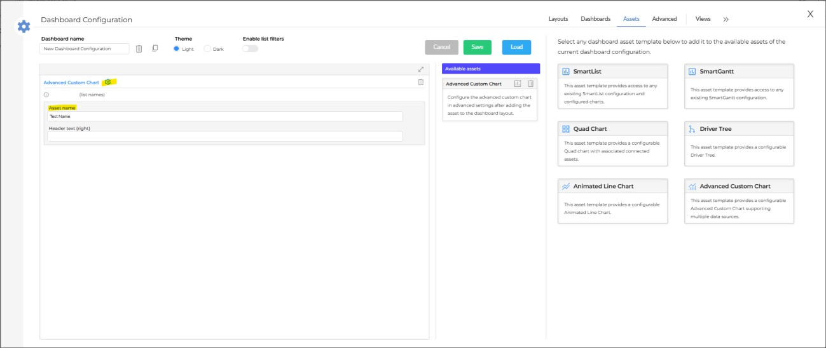826x348 pixels.
Task: Click the 'Dashboard Configuration' title text
Action: (86, 20)
